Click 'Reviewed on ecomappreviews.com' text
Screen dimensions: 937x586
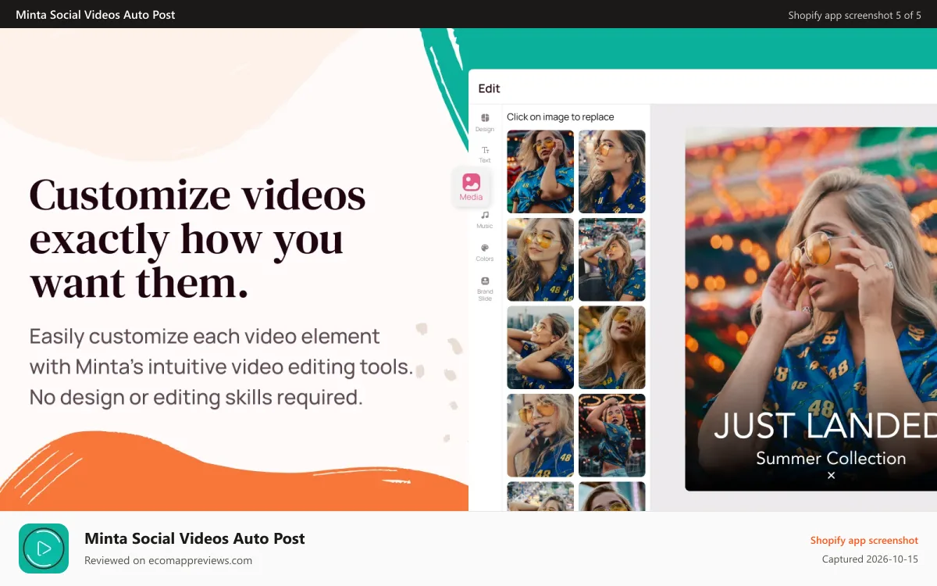(x=168, y=560)
